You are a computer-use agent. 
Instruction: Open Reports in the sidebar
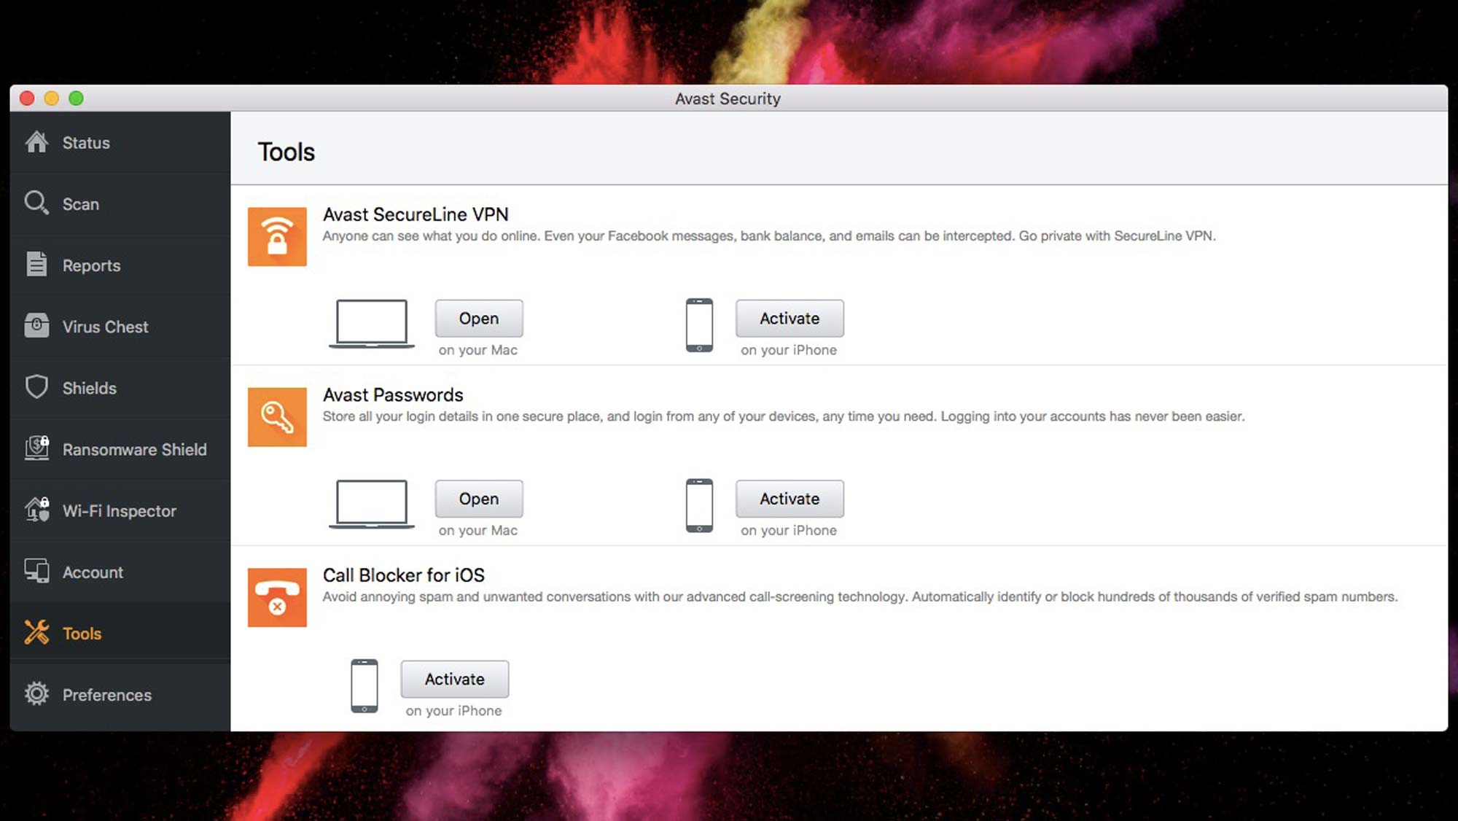tap(120, 265)
